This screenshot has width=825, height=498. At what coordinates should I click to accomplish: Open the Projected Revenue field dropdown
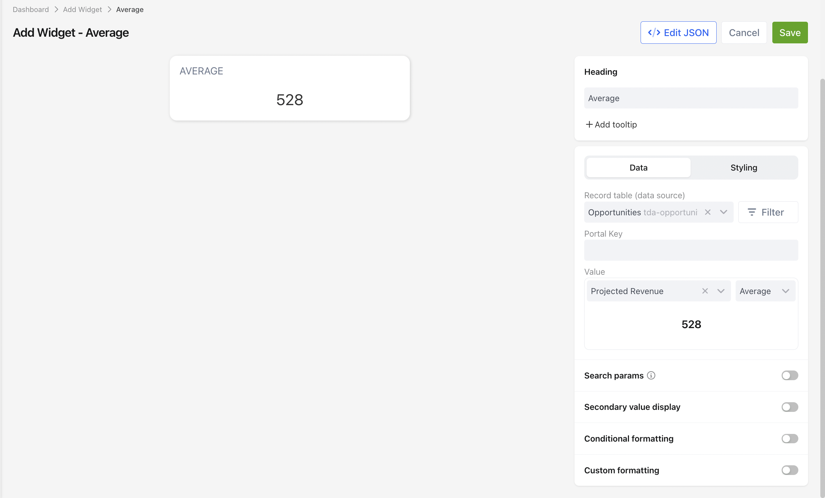721,291
